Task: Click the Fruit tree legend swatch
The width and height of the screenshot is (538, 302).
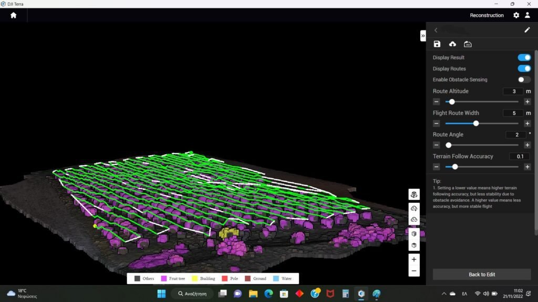Action: coord(164,279)
